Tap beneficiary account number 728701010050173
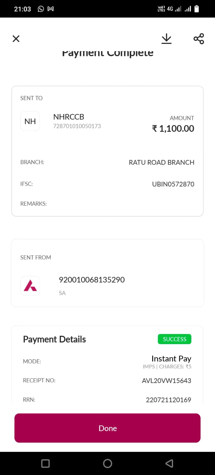Image resolution: width=215 pixels, height=475 pixels. click(x=77, y=126)
